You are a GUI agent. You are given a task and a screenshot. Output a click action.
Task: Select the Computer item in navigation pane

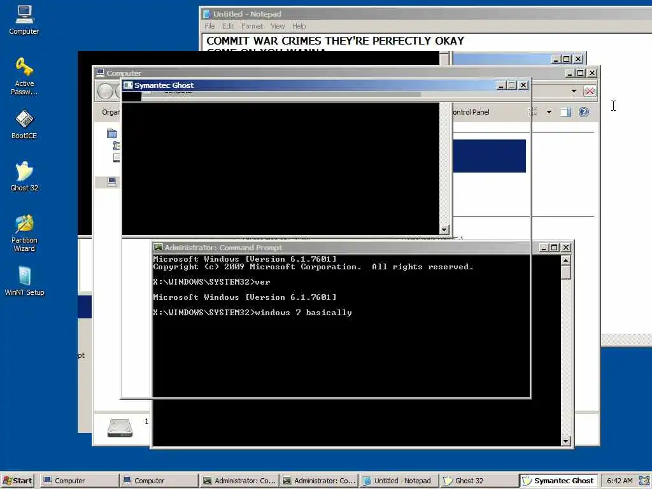(112, 181)
